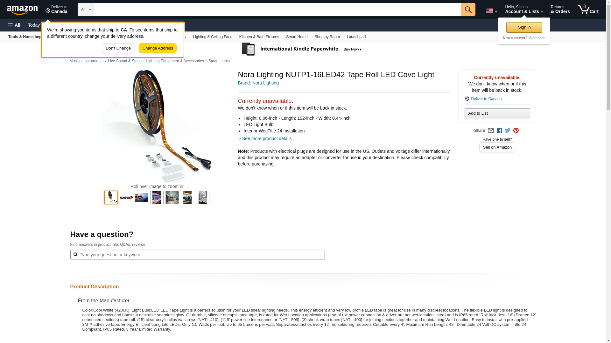The width and height of the screenshot is (611, 343).
Task: Open the language flag dropdown
Action: coord(491,11)
